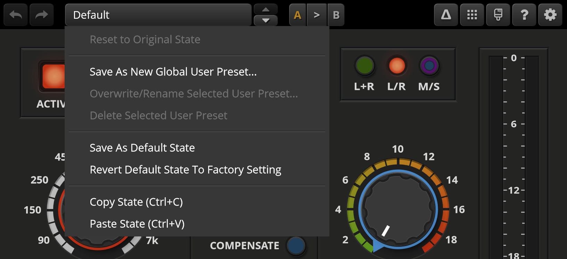Viewport: 567px width, 259px height.
Task: Open the Default preset name dropdown
Action: coord(158,15)
